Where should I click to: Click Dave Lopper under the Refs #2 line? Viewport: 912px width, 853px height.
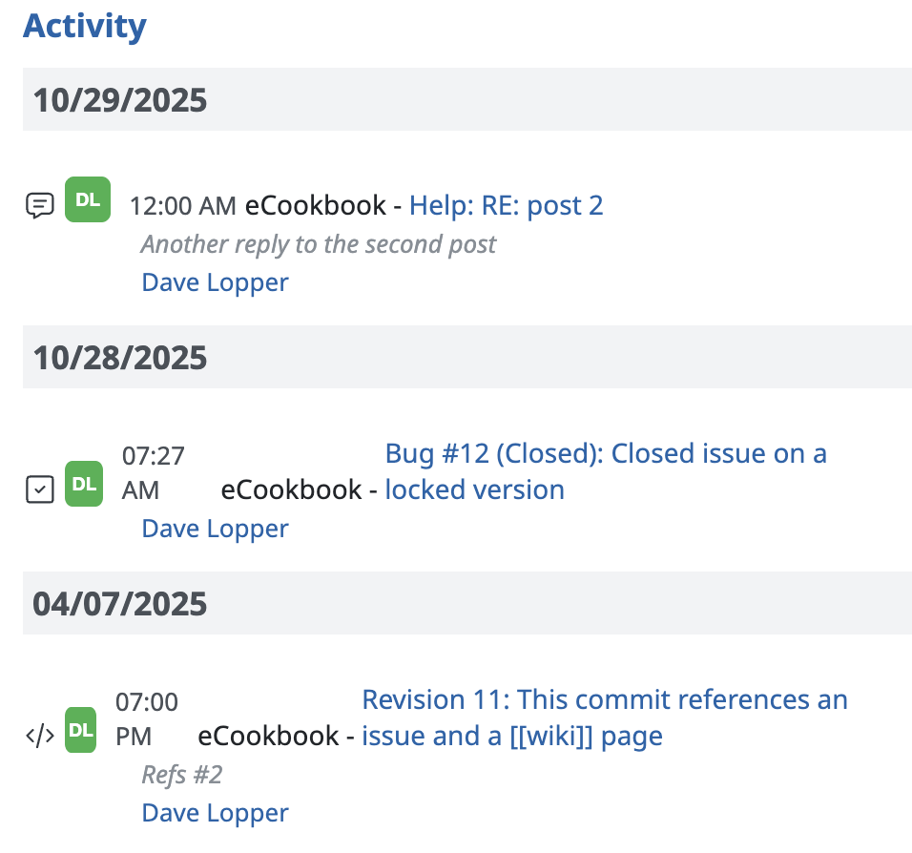[215, 813]
